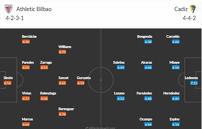The height and width of the screenshot is (129, 202).
Task: Click Espino's 6.54 rating badge
Action: [x=176, y=124]
